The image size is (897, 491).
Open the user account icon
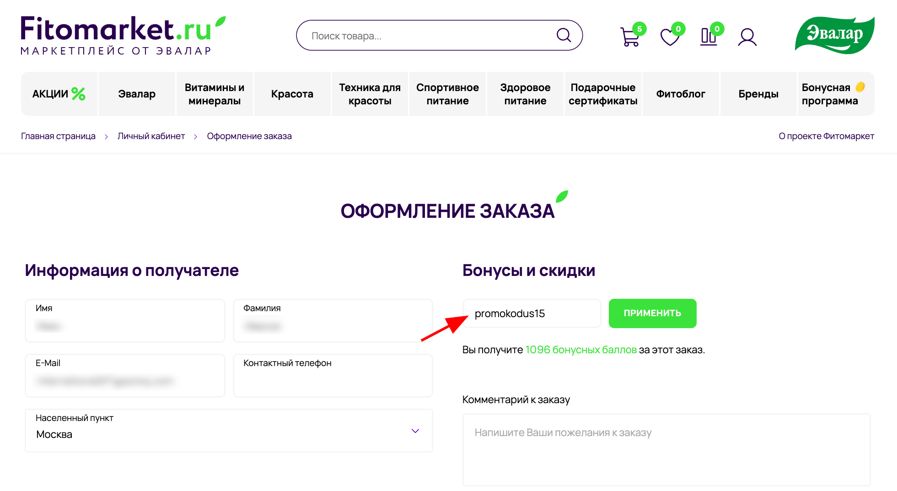(x=747, y=37)
